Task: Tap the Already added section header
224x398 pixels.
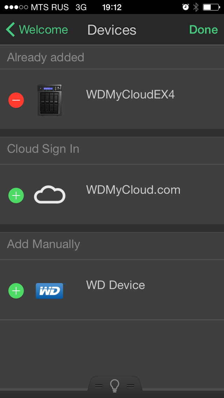Action: [45, 57]
